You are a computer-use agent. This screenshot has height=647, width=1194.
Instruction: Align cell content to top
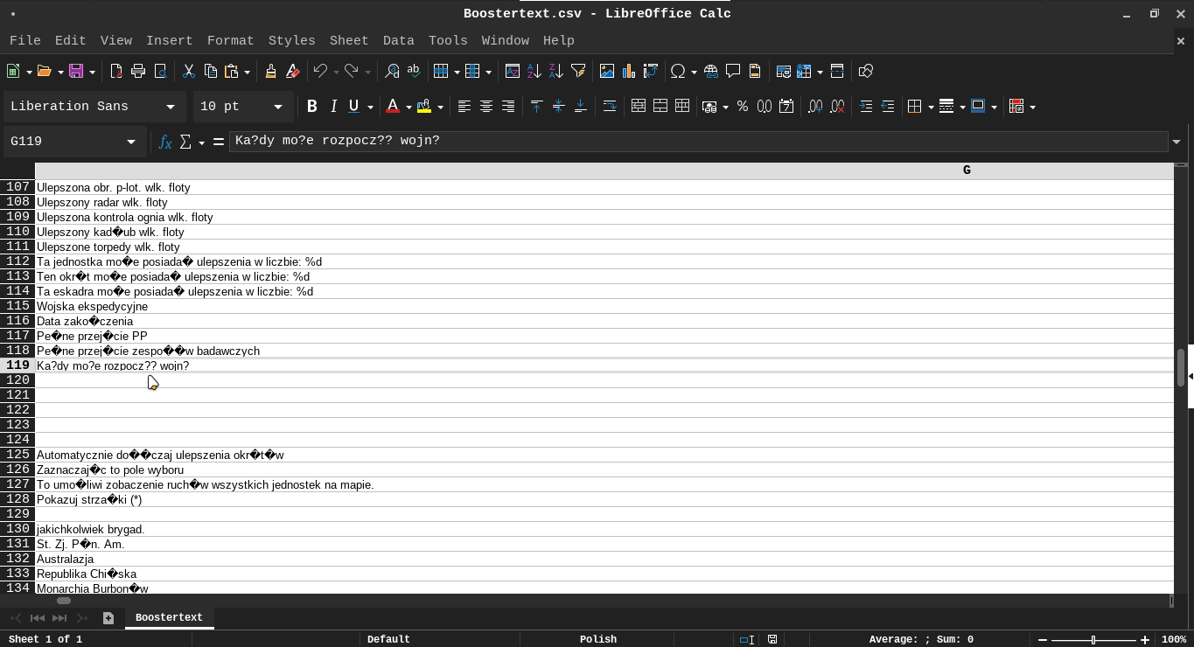coord(537,107)
